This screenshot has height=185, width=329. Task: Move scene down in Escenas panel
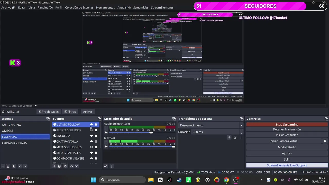pos(25,166)
